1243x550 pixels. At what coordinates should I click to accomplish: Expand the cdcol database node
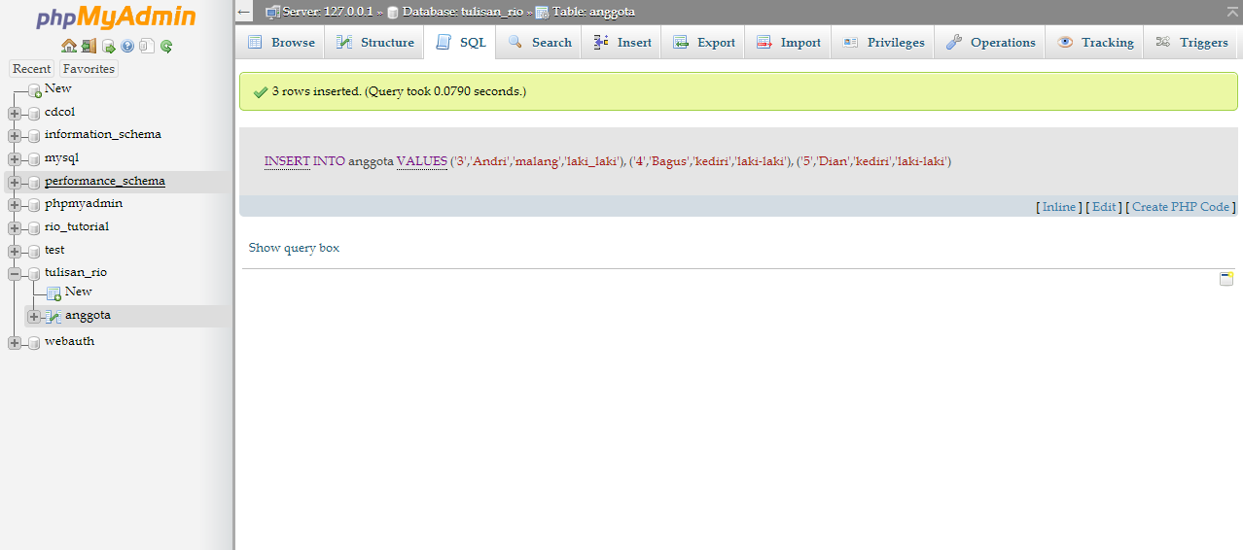point(15,113)
